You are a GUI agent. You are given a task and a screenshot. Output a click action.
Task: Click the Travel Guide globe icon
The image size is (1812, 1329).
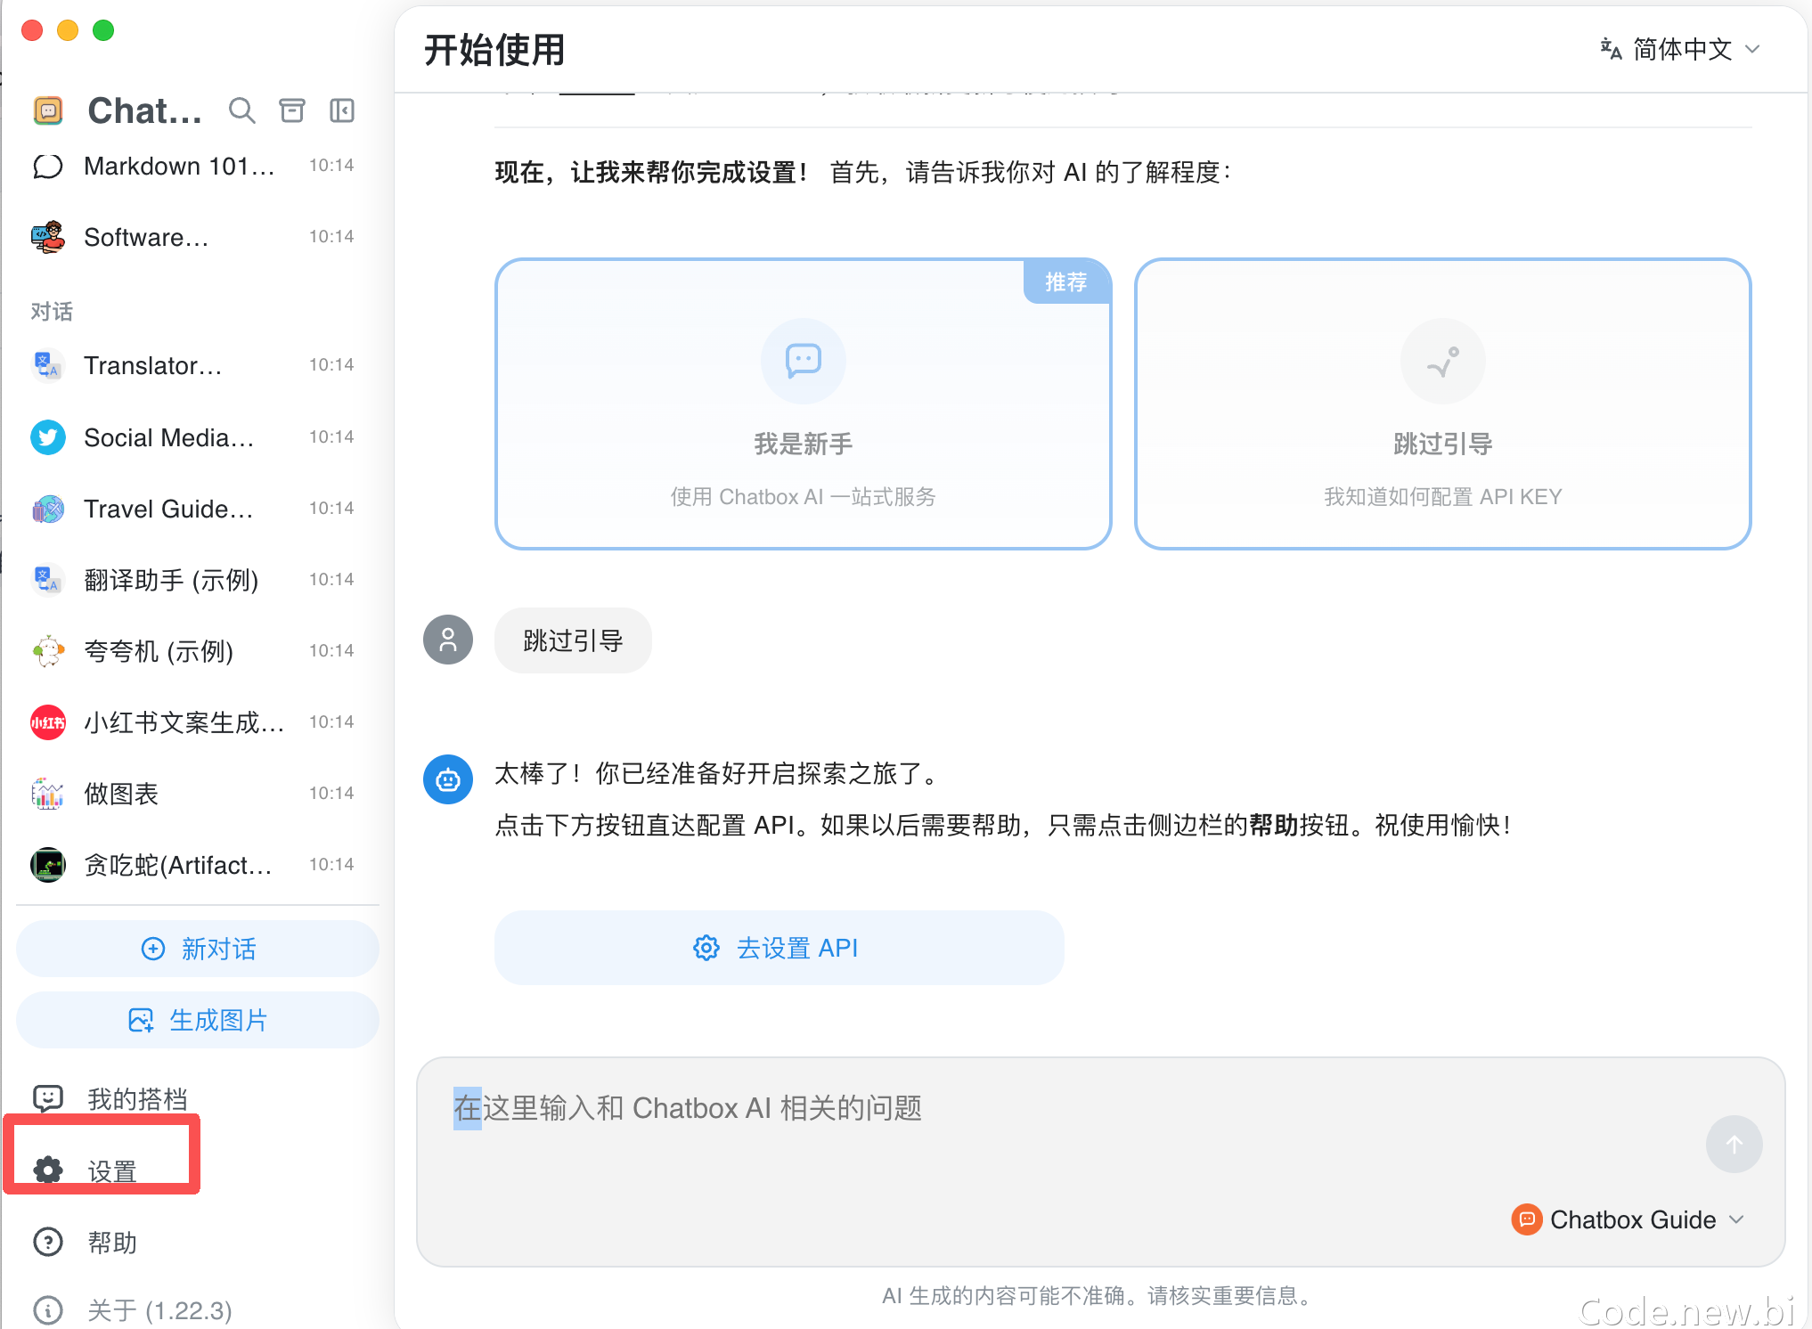point(48,509)
